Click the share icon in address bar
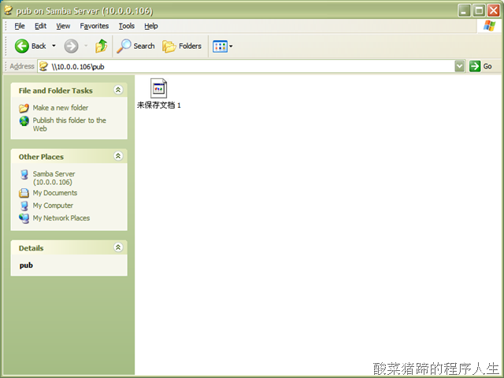Image resolution: width=504 pixels, height=378 pixels. coord(43,66)
